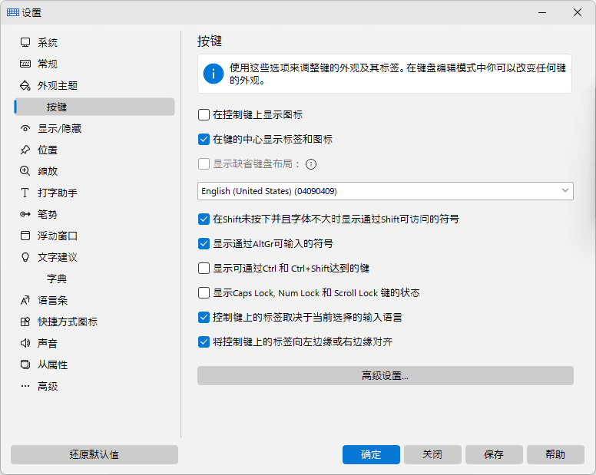Uncheck the Shift symbols display option
The width and height of the screenshot is (596, 475).
[x=204, y=219]
